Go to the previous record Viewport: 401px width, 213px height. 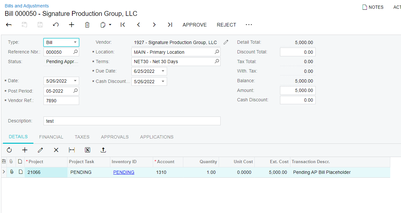[x=139, y=25]
